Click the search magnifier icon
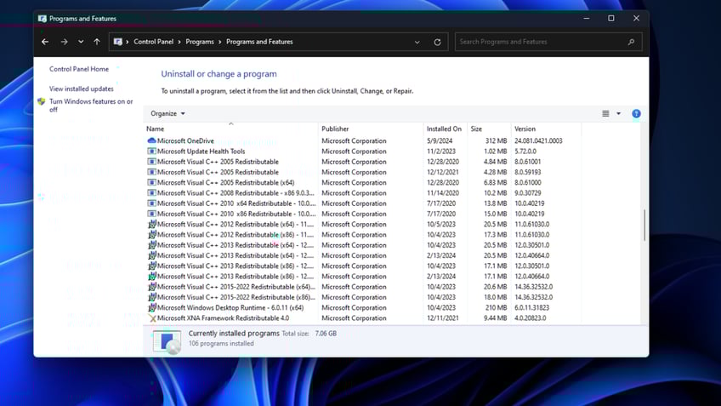 point(632,42)
